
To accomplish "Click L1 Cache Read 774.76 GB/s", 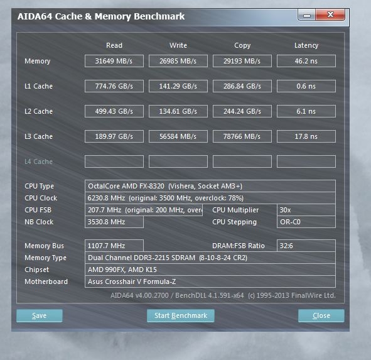I will 114,86.
